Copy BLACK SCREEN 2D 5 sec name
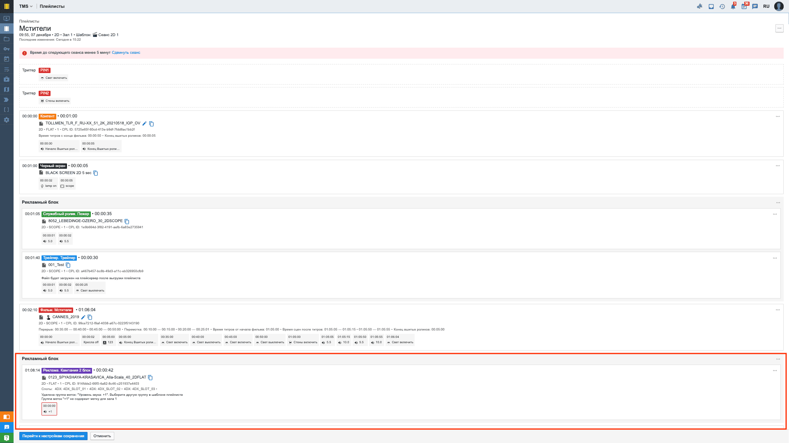This screenshot has width=789, height=443. [x=96, y=173]
